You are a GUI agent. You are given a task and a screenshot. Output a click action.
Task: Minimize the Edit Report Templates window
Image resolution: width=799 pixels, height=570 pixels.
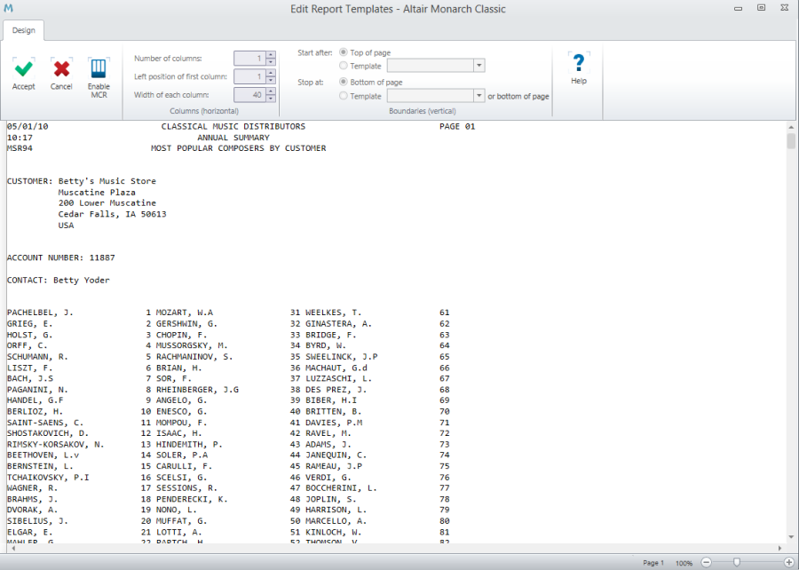[x=738, y=8]
